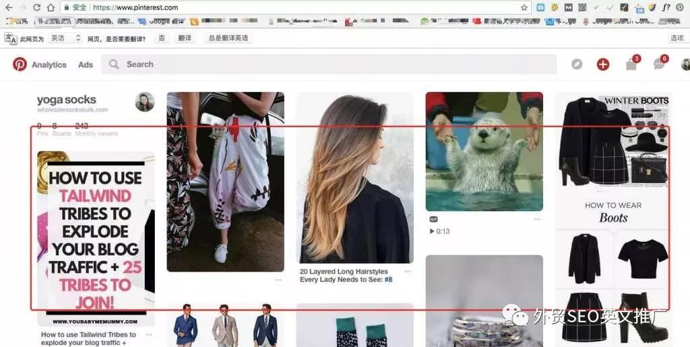This screenshot has width=690, height=347.
Task: Click the browser home icon
Action: (51, 7)
